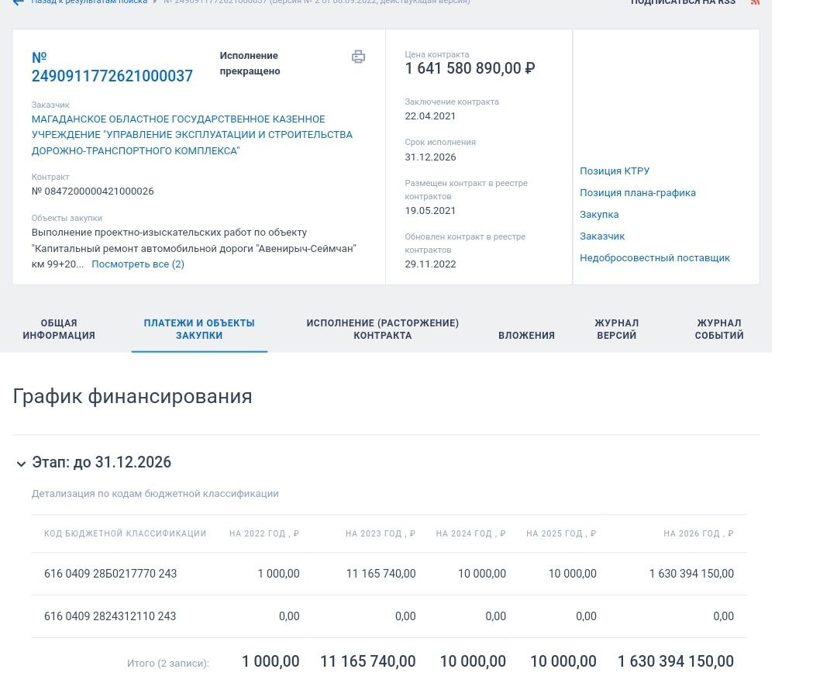Click the total 1 000,00 for 2022

(270, 661)
